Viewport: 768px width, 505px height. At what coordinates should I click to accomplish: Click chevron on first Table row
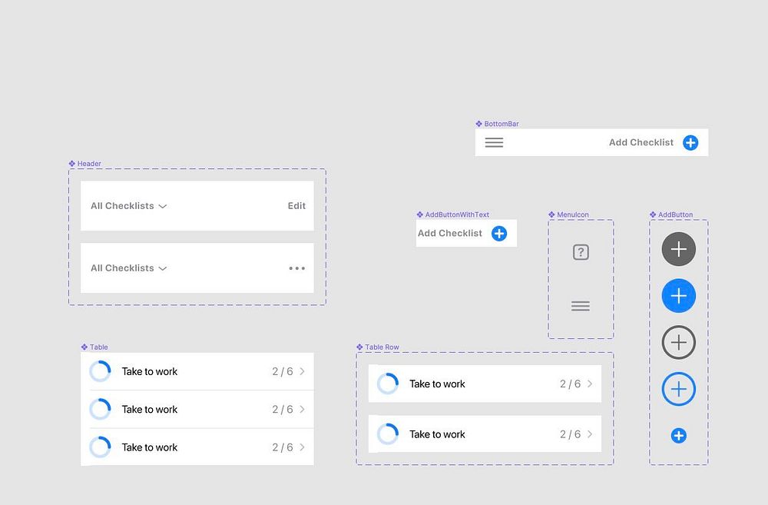tap(302, 372)
